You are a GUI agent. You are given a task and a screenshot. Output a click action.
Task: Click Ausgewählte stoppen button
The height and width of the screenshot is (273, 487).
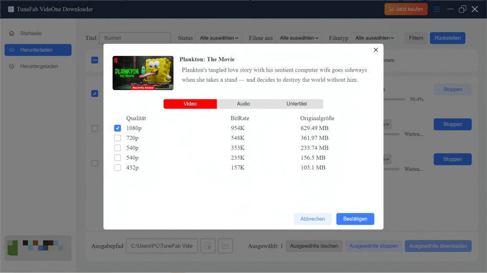[374, 246]
